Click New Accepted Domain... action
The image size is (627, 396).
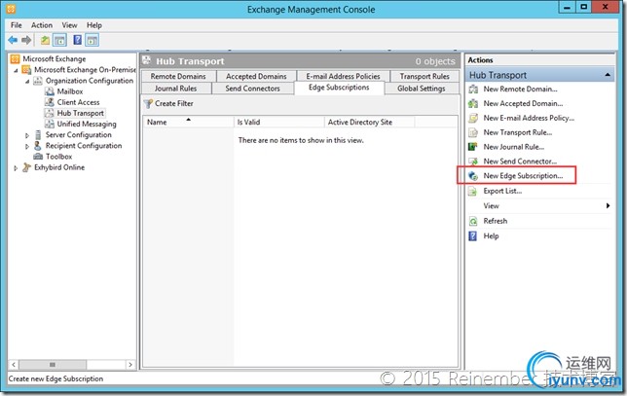(x=523, y=103)
